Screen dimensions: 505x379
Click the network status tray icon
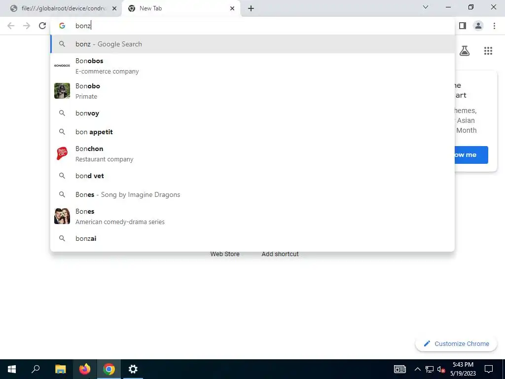coord(430,369)
